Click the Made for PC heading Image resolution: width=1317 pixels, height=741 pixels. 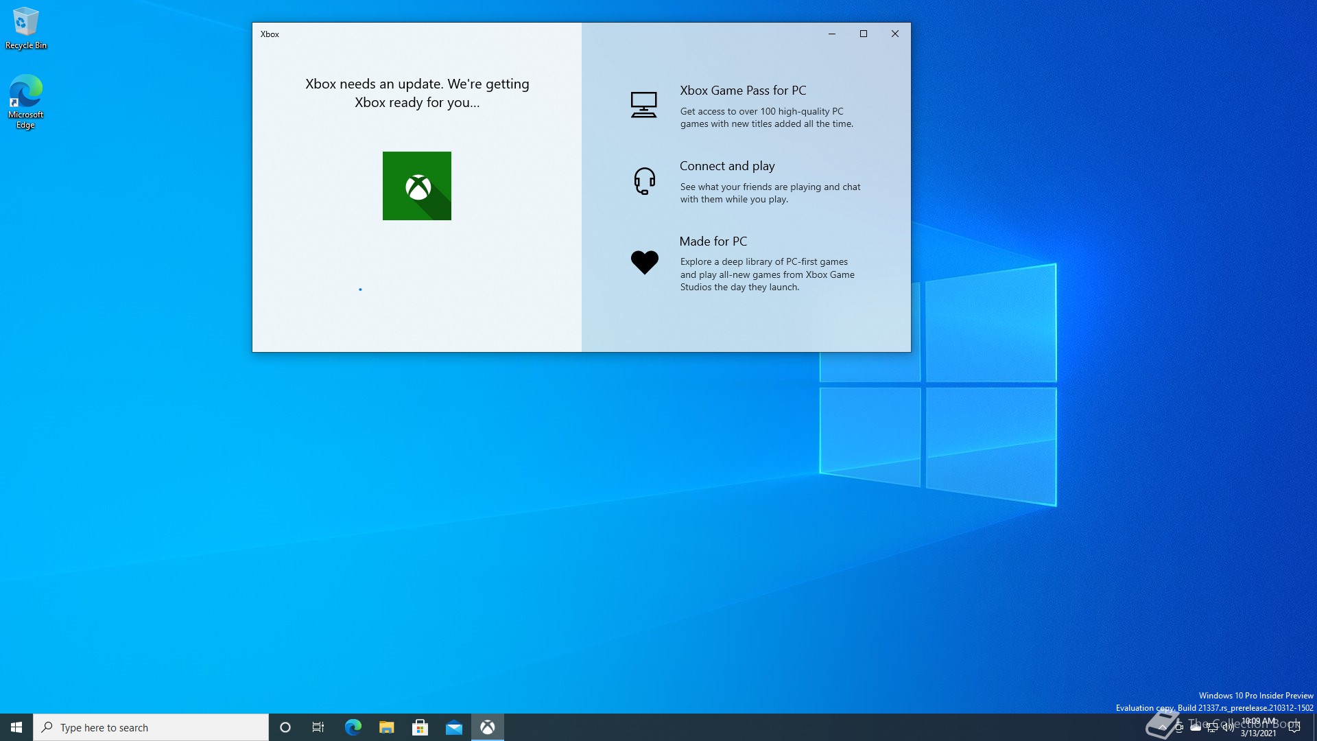[713, 242]
